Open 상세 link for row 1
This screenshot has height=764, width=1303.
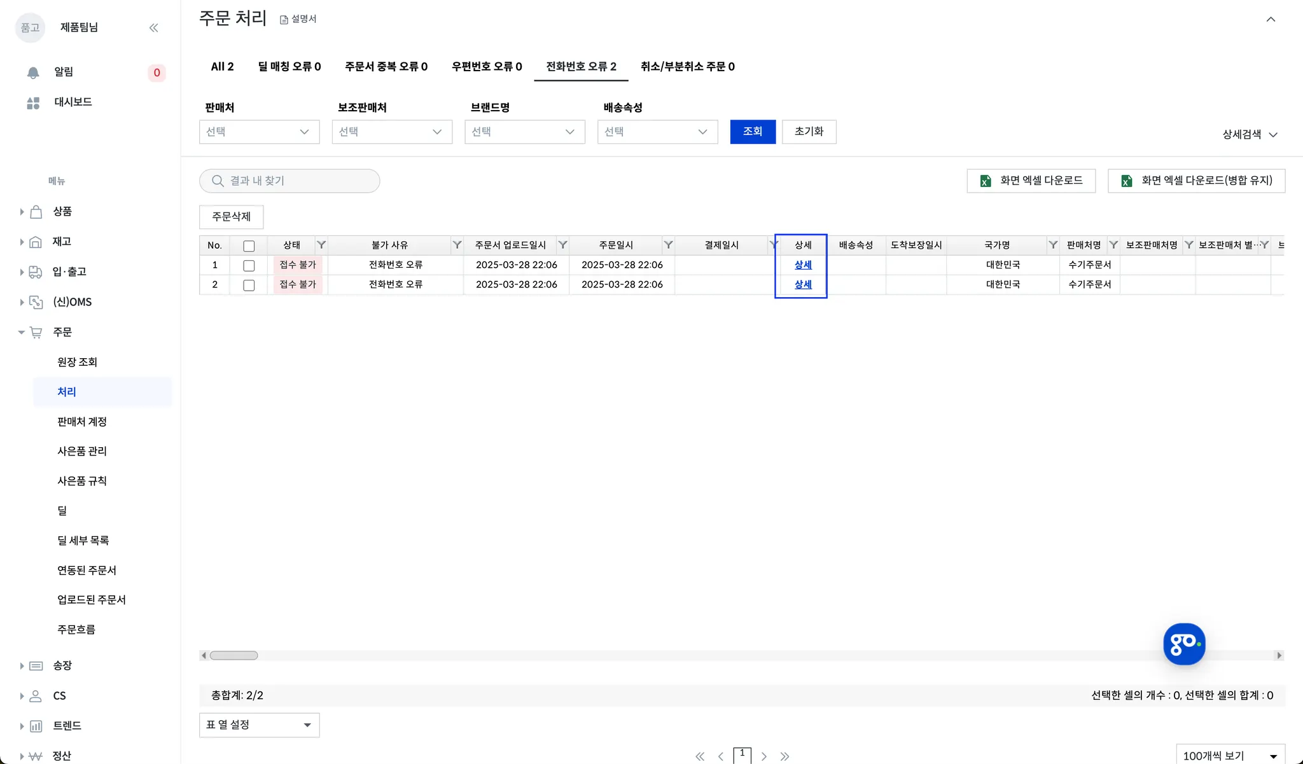click(x=803, y=265)
